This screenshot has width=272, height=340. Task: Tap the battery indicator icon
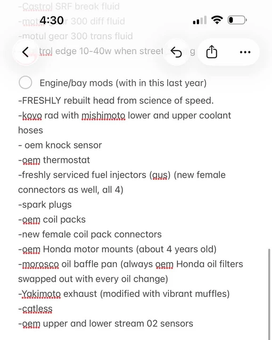[x=237, y=20]
